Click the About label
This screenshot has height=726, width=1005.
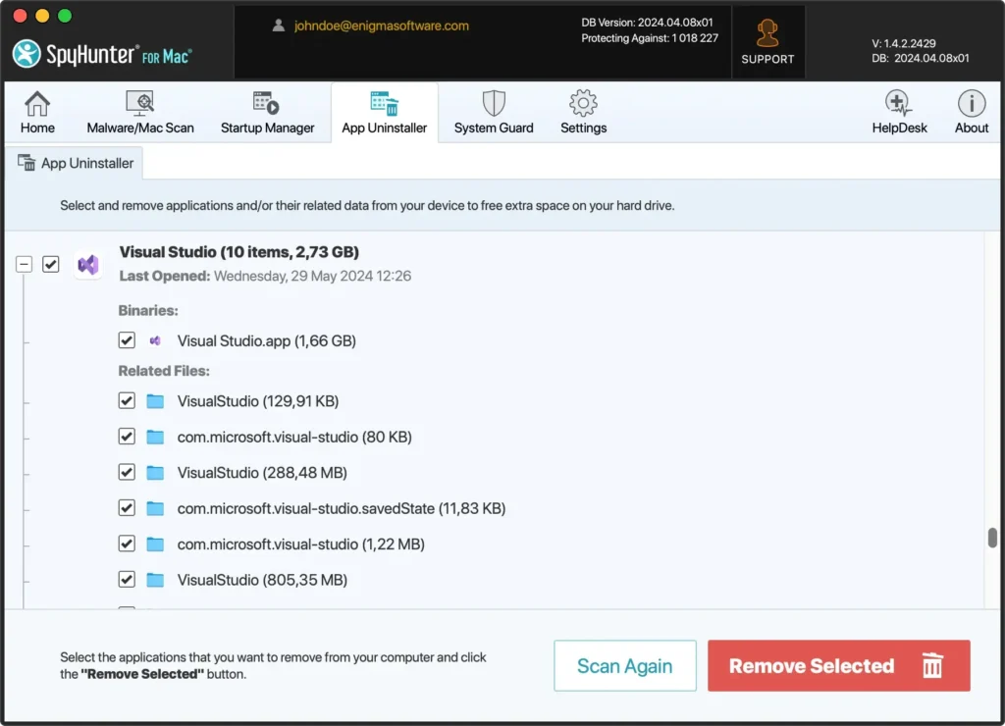[972, 129]
